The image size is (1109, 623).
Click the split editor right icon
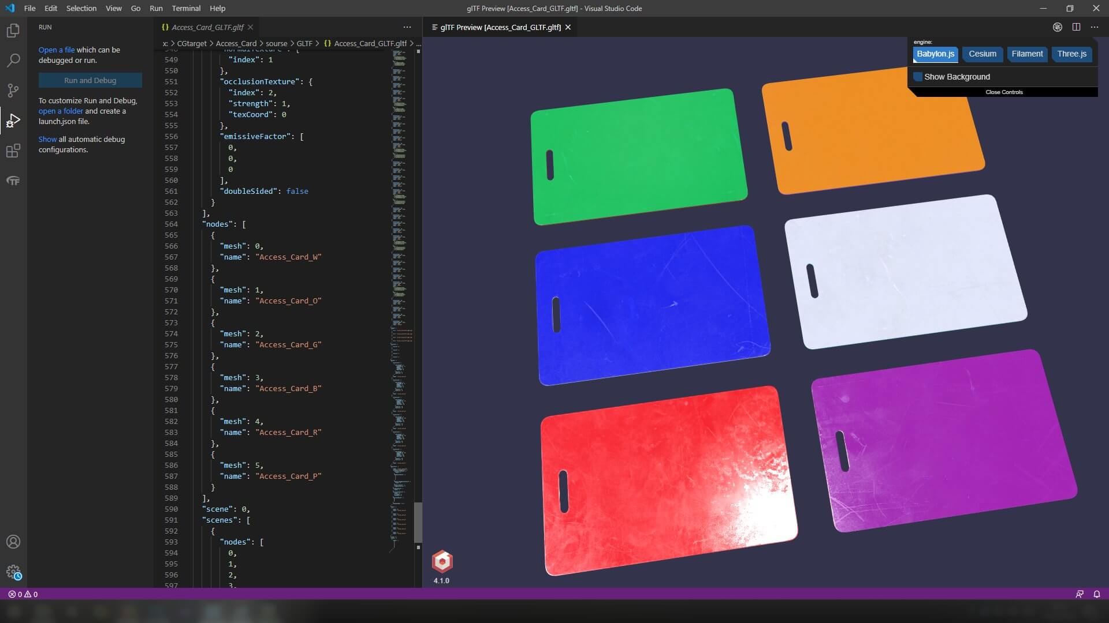click(1076, 27)
